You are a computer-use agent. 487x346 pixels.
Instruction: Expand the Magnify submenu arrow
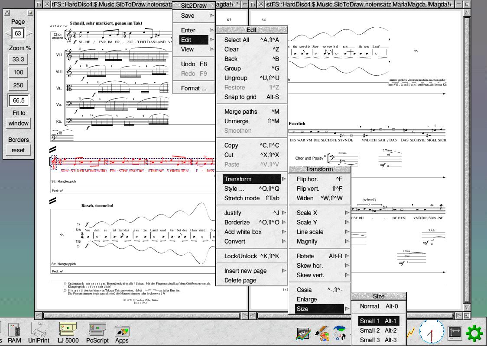coord(347,241)
